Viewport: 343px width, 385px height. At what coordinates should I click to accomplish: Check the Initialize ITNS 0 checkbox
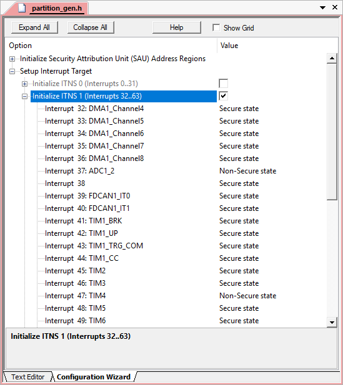pos(223,84)
